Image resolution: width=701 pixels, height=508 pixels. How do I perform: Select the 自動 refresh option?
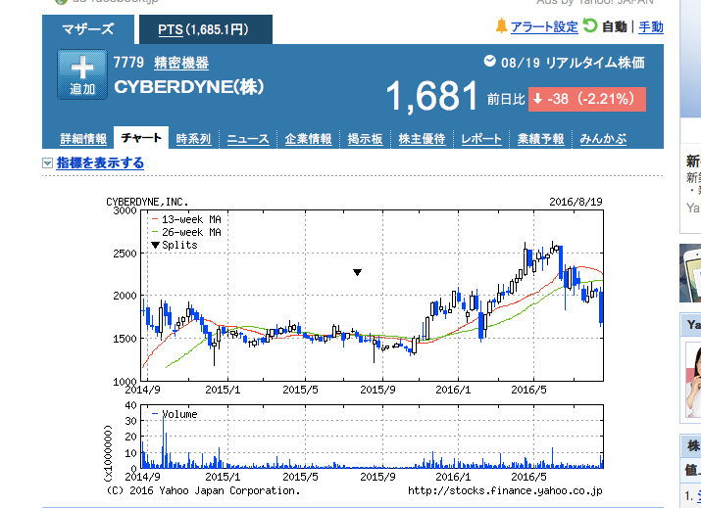point(615,26)
